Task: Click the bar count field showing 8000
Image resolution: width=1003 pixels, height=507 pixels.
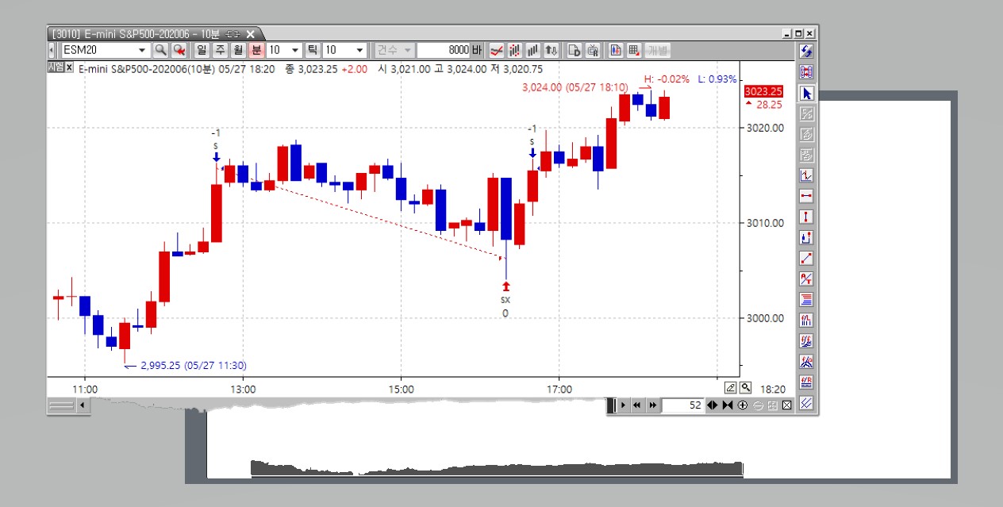Action: coord(443,50)
